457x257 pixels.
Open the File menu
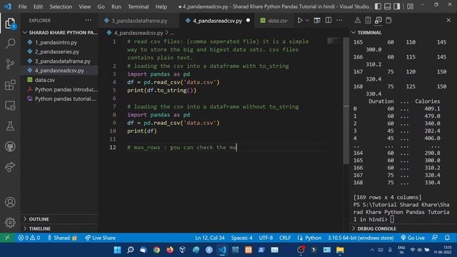[x=22, y=6]
